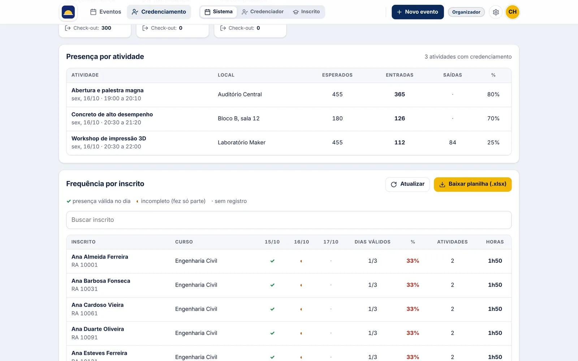Select the 'Abertura e palestra magna' activity
Screen dimensions: 578x361
[x=107, y=90]
